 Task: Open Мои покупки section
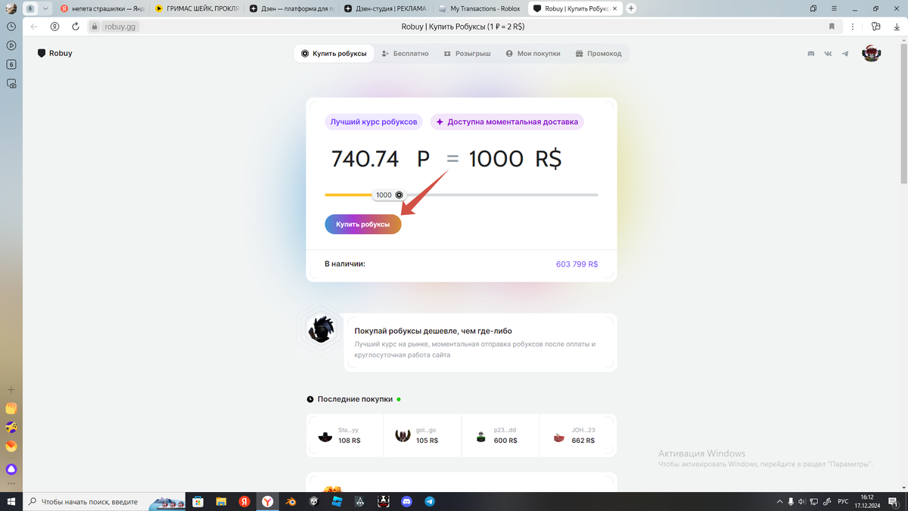pos(533,54)
